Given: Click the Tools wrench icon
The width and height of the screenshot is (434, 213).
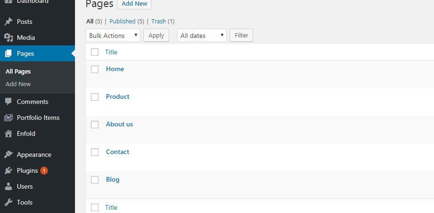Looking at the screenshot, I should (8, 202).
